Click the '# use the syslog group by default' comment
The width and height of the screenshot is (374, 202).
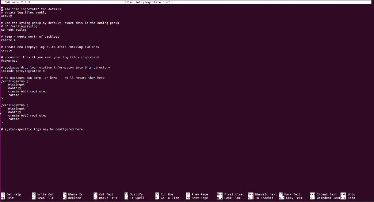[60, 23]
